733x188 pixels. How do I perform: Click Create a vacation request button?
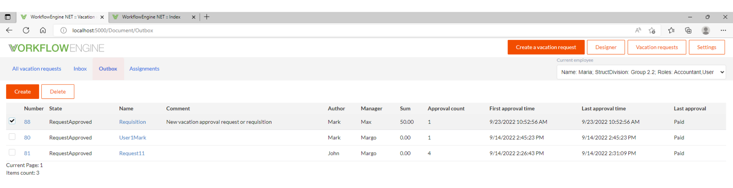(x=546, y=47)
